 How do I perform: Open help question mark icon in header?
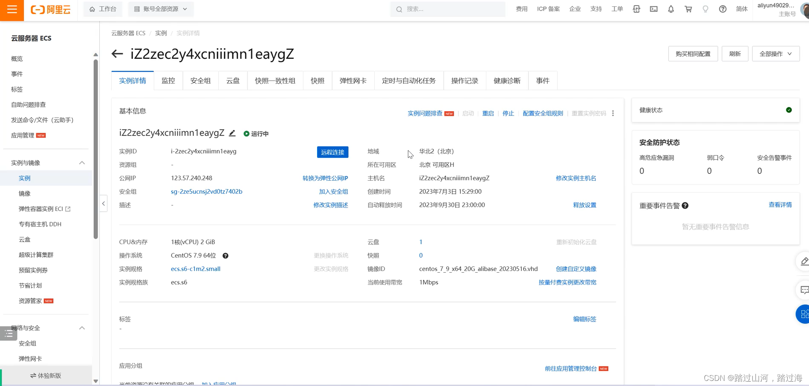coord(723,9)
